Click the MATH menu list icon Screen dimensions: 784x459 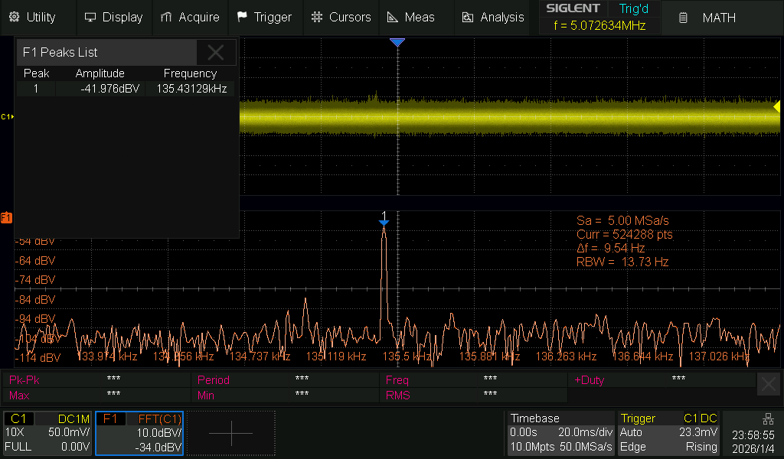683,18
